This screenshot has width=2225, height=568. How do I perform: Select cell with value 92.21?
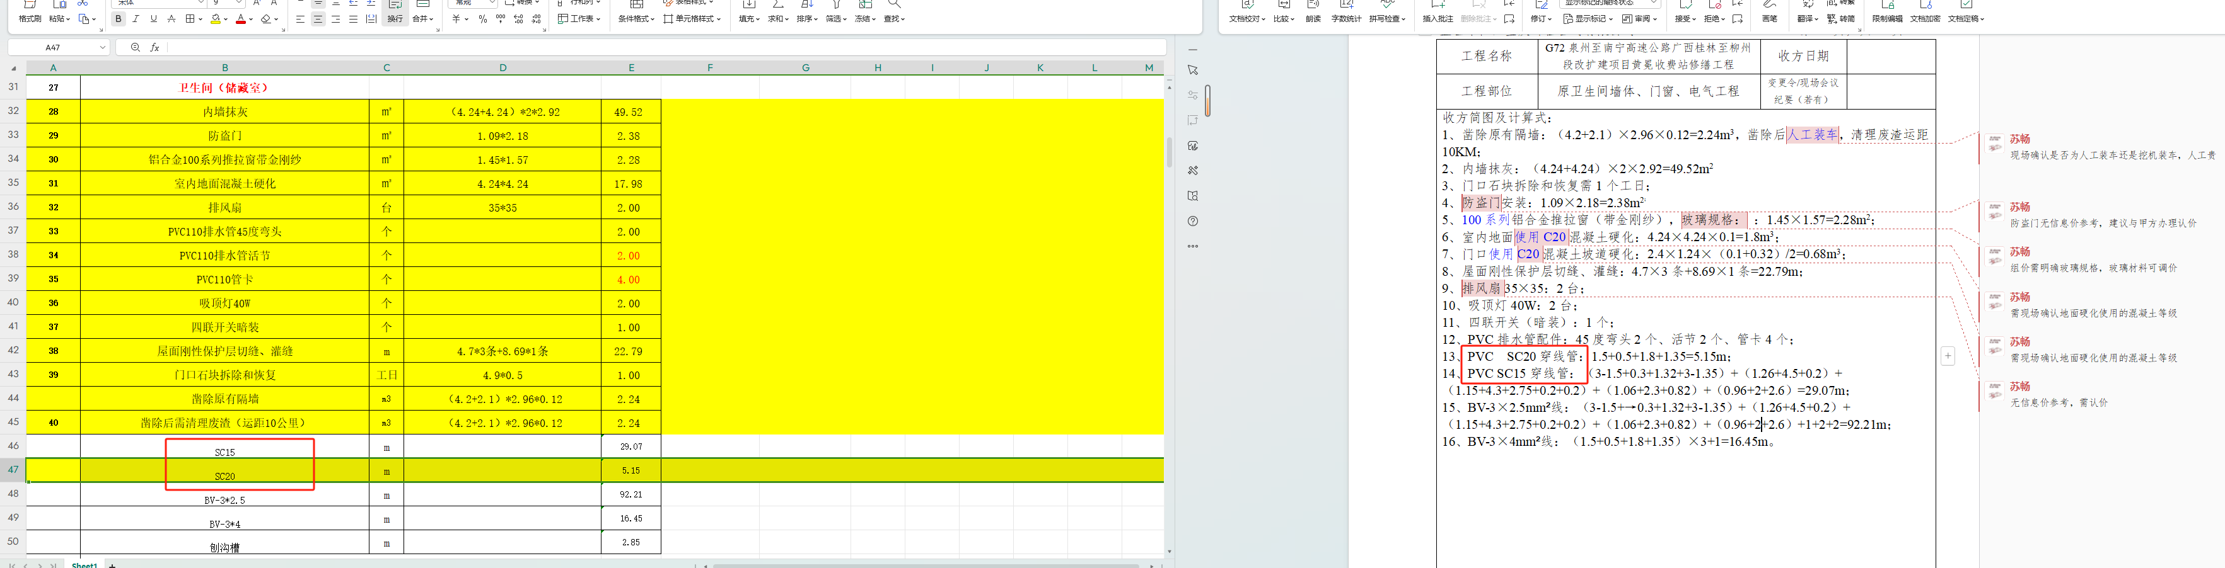(631, 494)
